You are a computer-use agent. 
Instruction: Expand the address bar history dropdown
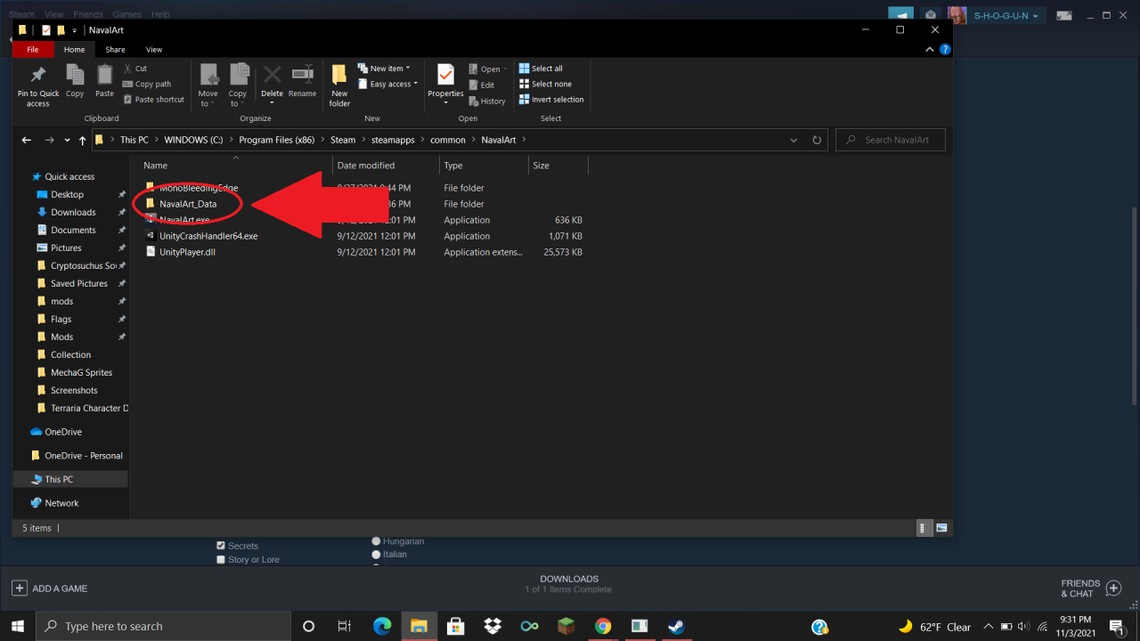[794, 140]
